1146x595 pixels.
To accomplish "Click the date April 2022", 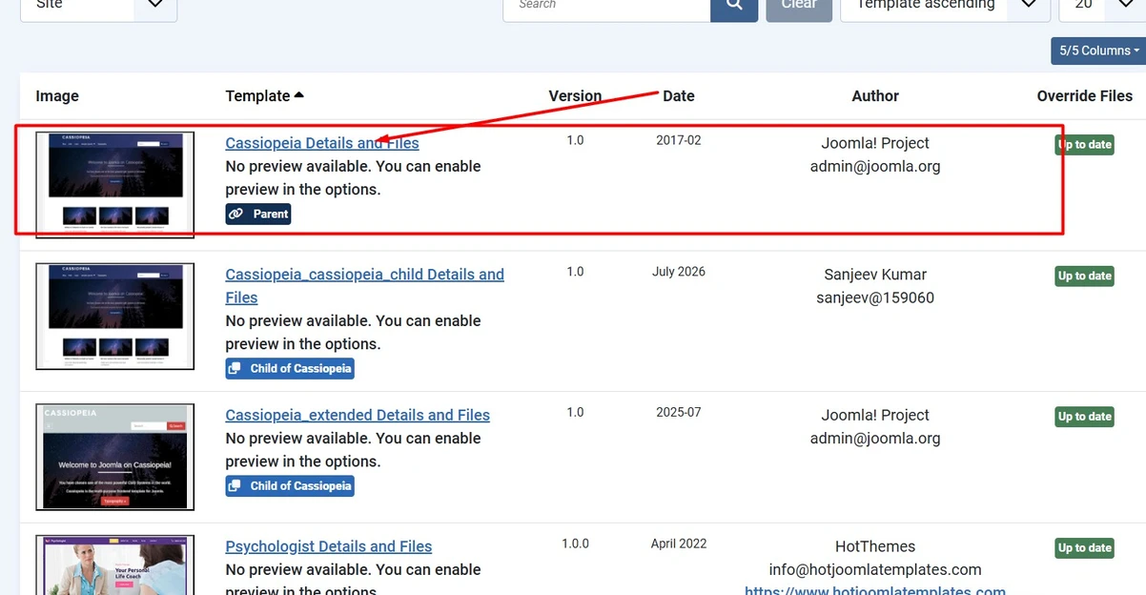I will (679, 544).
